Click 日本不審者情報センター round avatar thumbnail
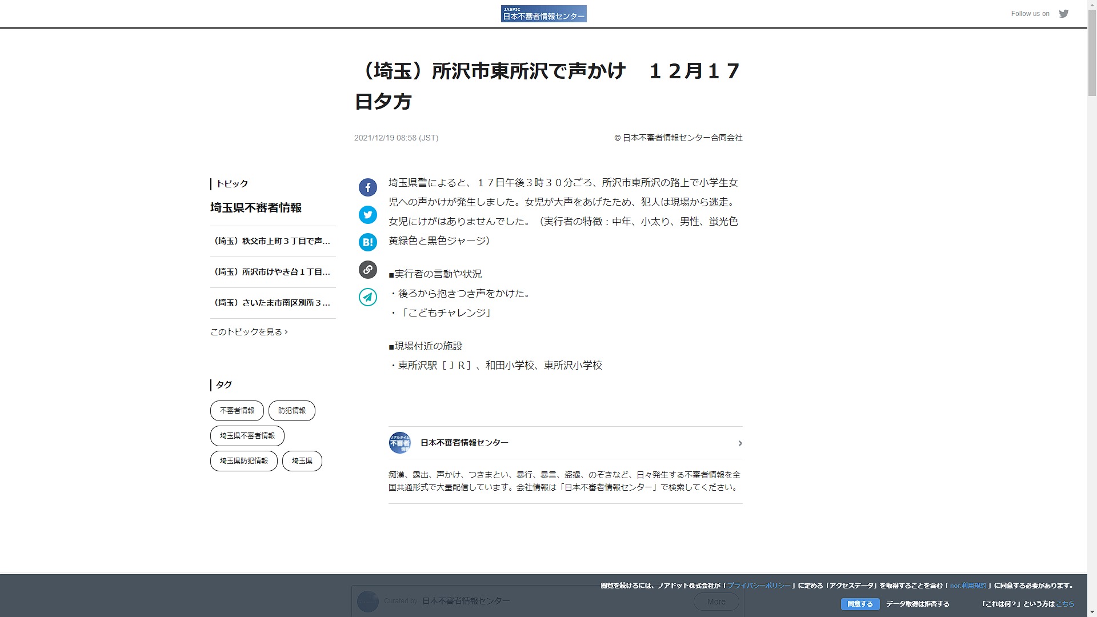The image size is (1097, 617). (x=400, y=443)
